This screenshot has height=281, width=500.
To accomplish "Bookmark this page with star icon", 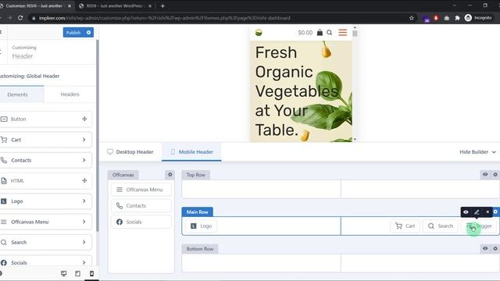I will [412, 18].
